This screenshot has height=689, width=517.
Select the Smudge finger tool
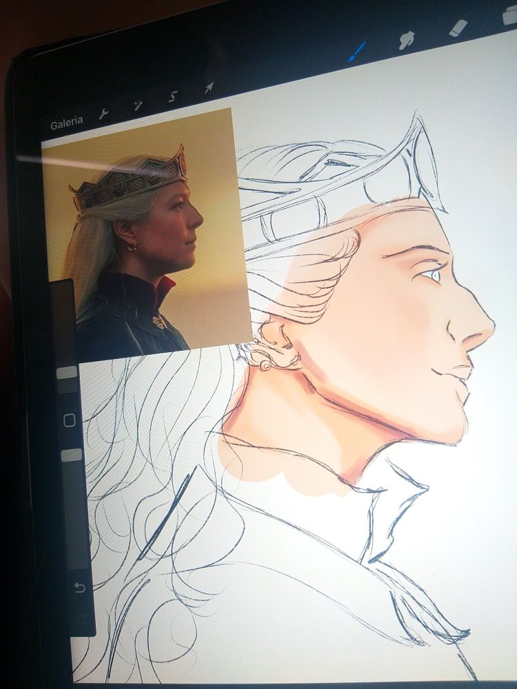tap(407, 40)
